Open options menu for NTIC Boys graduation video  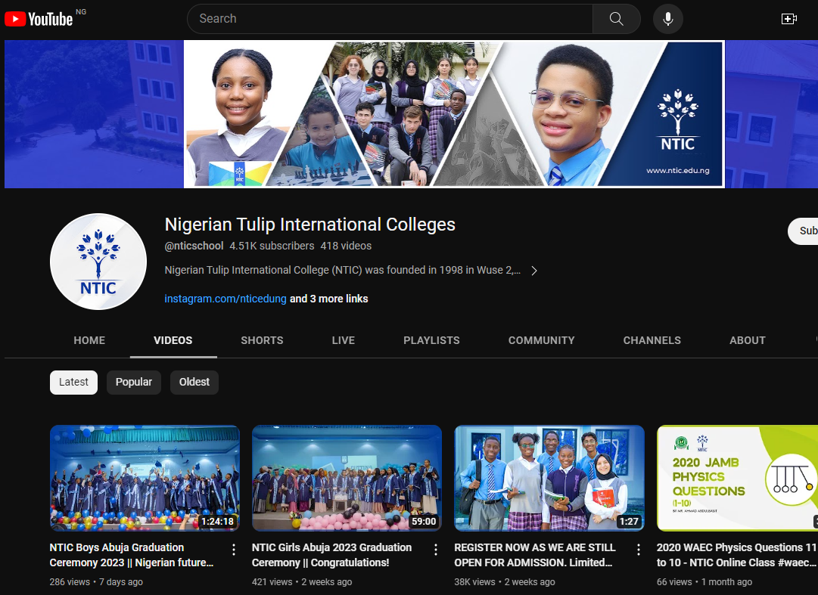(234, 550)
